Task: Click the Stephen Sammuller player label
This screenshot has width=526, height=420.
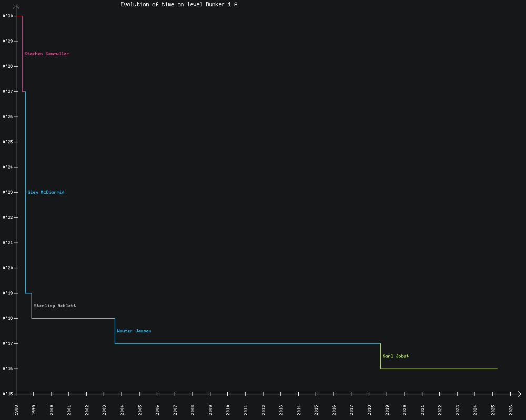Action: point(46,54)
